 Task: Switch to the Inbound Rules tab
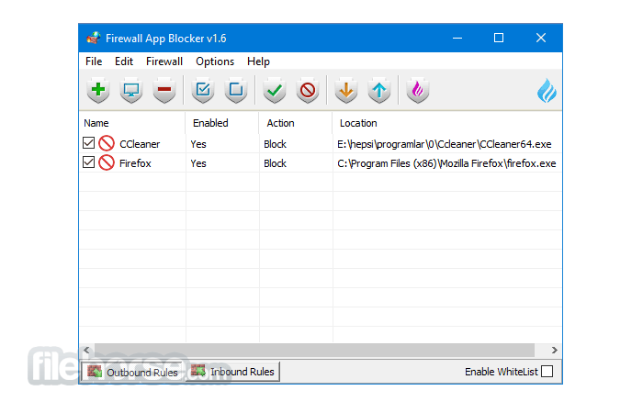pyautogui.click(x=233, y=372)
